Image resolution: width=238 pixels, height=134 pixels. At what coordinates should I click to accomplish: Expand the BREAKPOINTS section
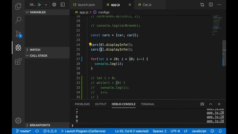(47, 125)
